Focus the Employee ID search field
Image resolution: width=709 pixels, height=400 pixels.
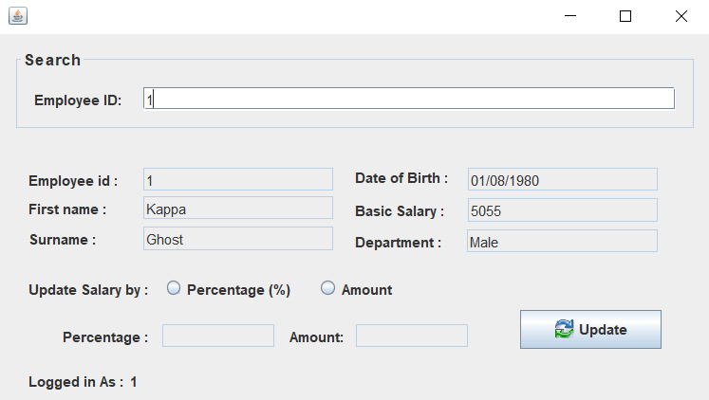point(408,99)
